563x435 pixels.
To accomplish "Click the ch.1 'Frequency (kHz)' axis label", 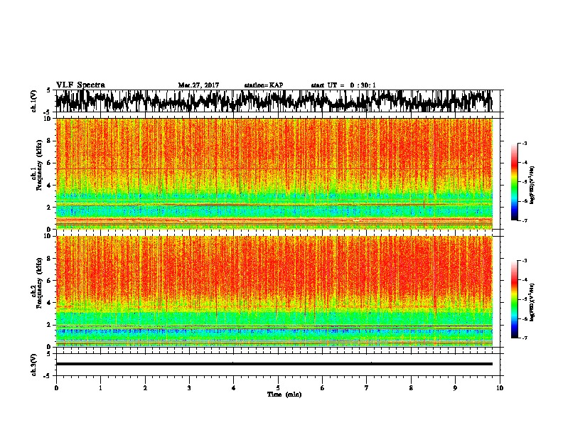I will (39, 166).
